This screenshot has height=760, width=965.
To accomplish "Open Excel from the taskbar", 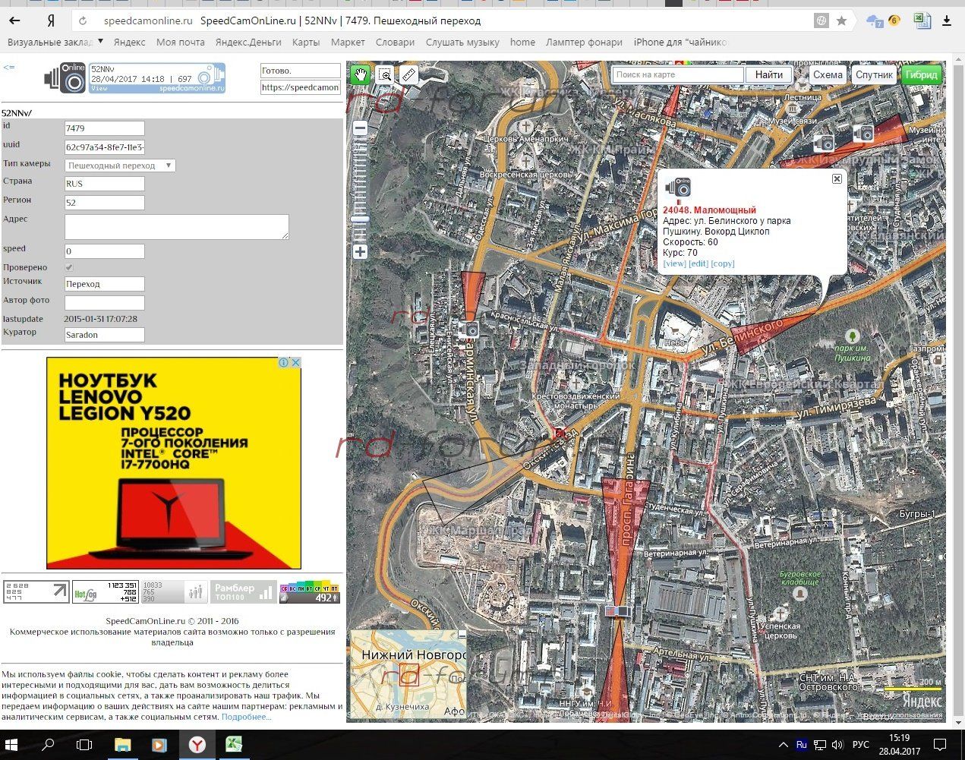I will pos(234,745).
